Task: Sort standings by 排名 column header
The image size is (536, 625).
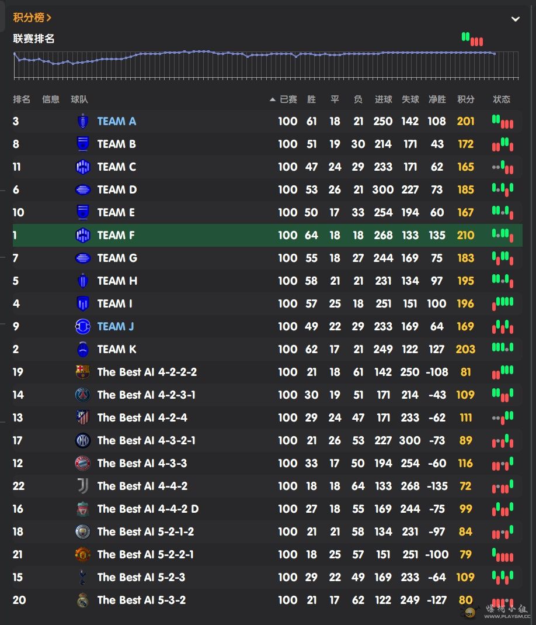Action: click(x=22, y=99)
